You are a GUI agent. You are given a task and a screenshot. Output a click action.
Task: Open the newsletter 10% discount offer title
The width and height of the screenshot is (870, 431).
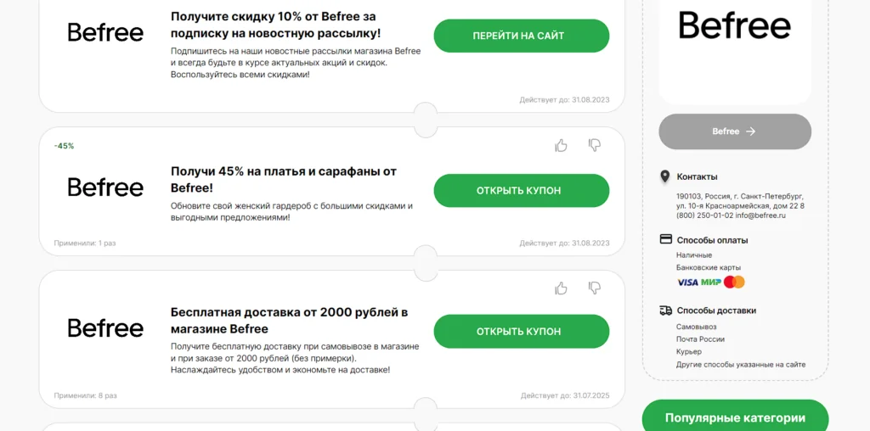(275, 25)
